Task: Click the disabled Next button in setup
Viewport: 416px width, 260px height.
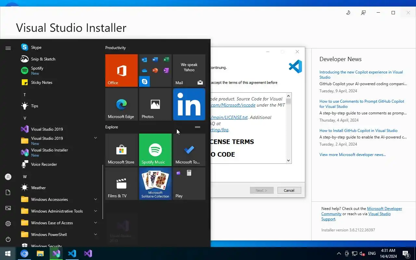Action: [x=262, y=190]
